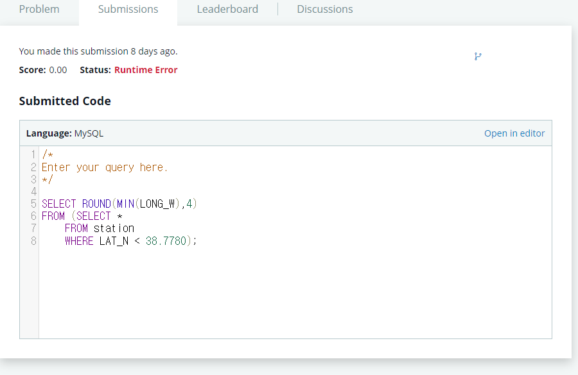Open the Problem tab
Viewport: 578px width, 375px height.
click(39, 9)
